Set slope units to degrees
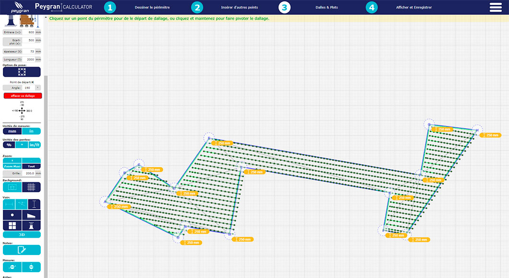The height and width of the screenshot is (278, 509). tap(22, 145)
